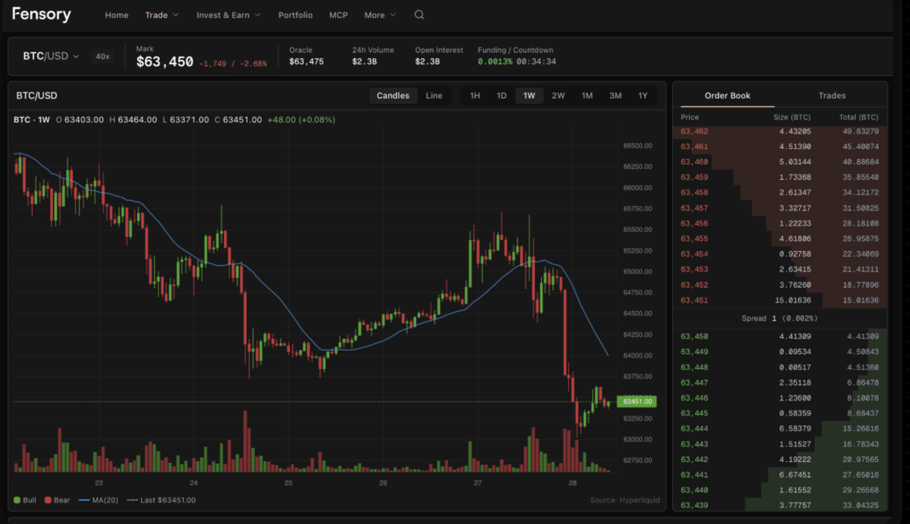Select the 1H timeframe

[475, 96]
